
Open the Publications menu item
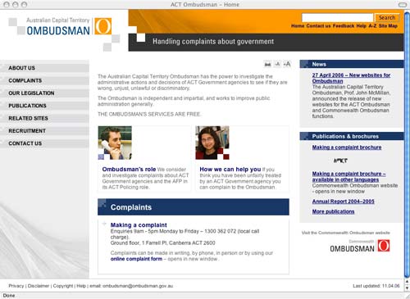pyautogui.click(x=44, y=106)
